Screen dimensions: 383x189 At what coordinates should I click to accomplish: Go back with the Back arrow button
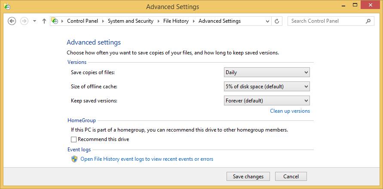tap(12, 21)
